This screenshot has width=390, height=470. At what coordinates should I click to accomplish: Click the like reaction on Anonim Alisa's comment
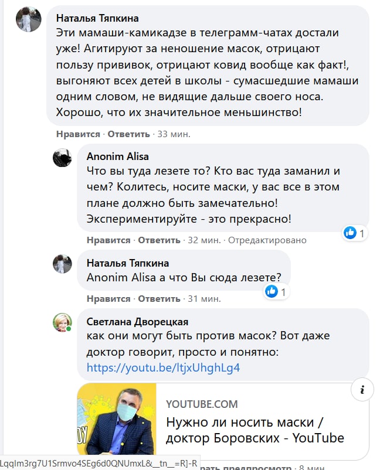355,233
